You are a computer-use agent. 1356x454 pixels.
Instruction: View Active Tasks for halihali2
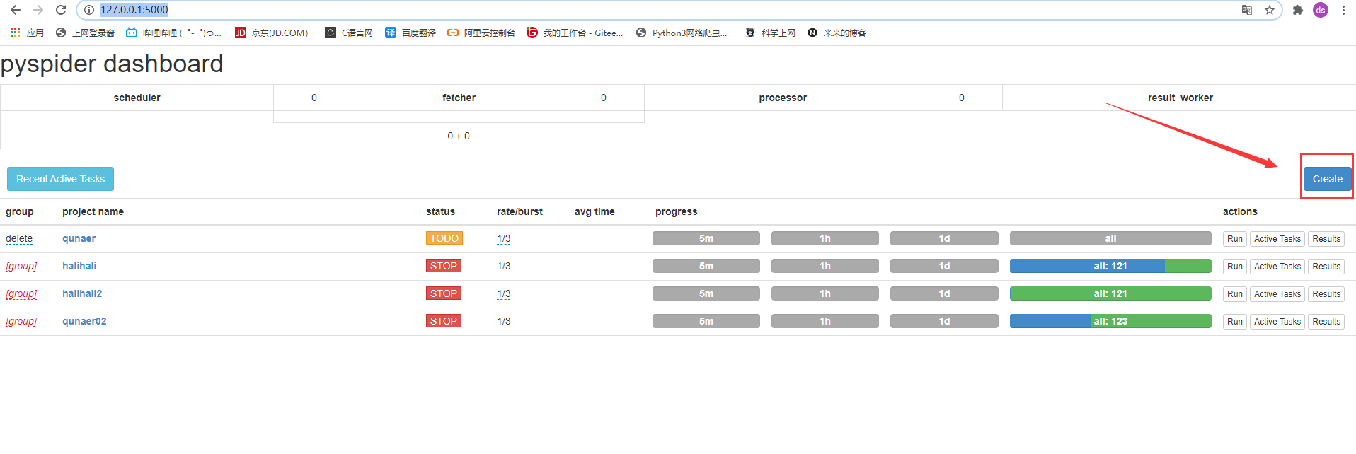[1277, 294]
